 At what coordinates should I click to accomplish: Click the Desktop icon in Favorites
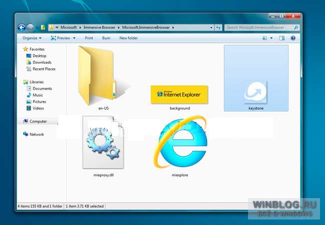(29, 56)
